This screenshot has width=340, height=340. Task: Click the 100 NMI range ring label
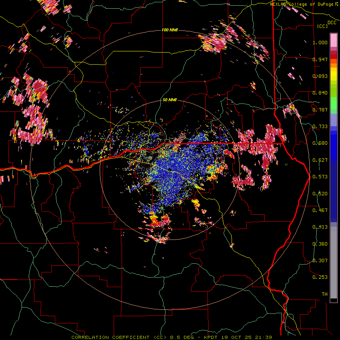click(170, 30)
